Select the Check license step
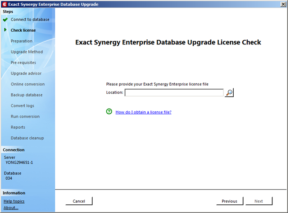Screen dimensions: 288x213 (x=23, y=30)
